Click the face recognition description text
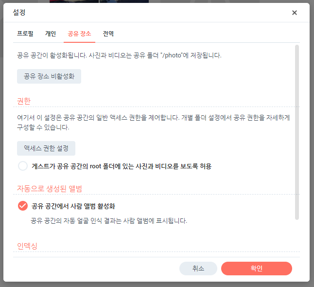Screen dimensions: 314x287 click(x=109, y=221)
